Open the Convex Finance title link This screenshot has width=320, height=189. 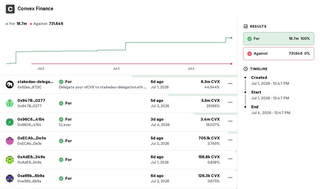(x=35, y=8)
